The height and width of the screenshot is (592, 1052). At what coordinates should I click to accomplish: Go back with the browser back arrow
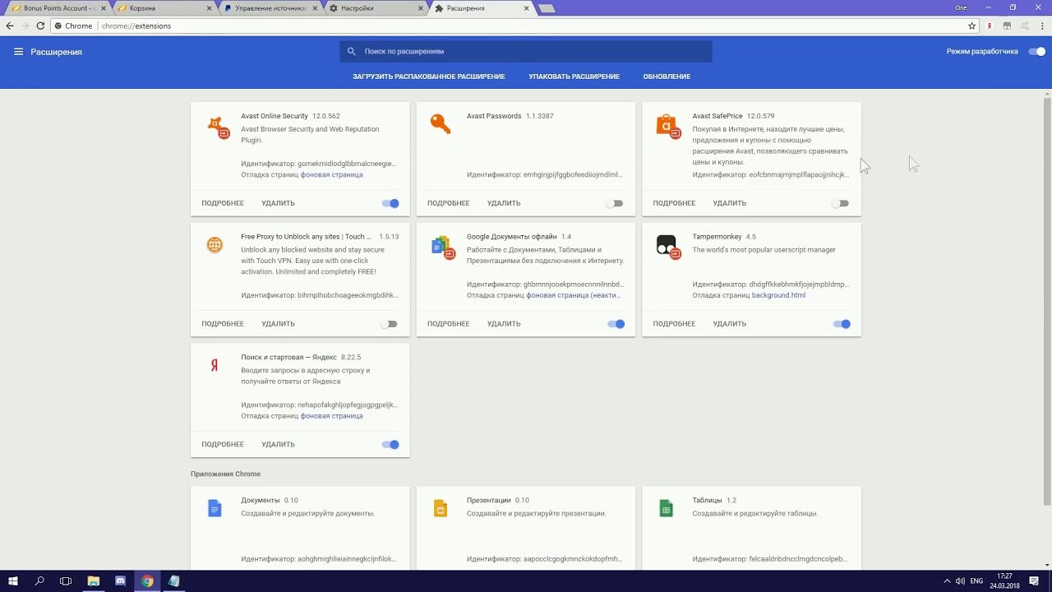click(10, 25)
